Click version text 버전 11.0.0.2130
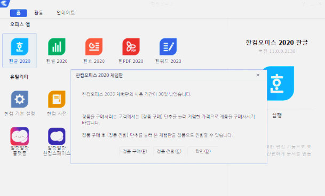The image size is (325, 196). coord(277,51)
